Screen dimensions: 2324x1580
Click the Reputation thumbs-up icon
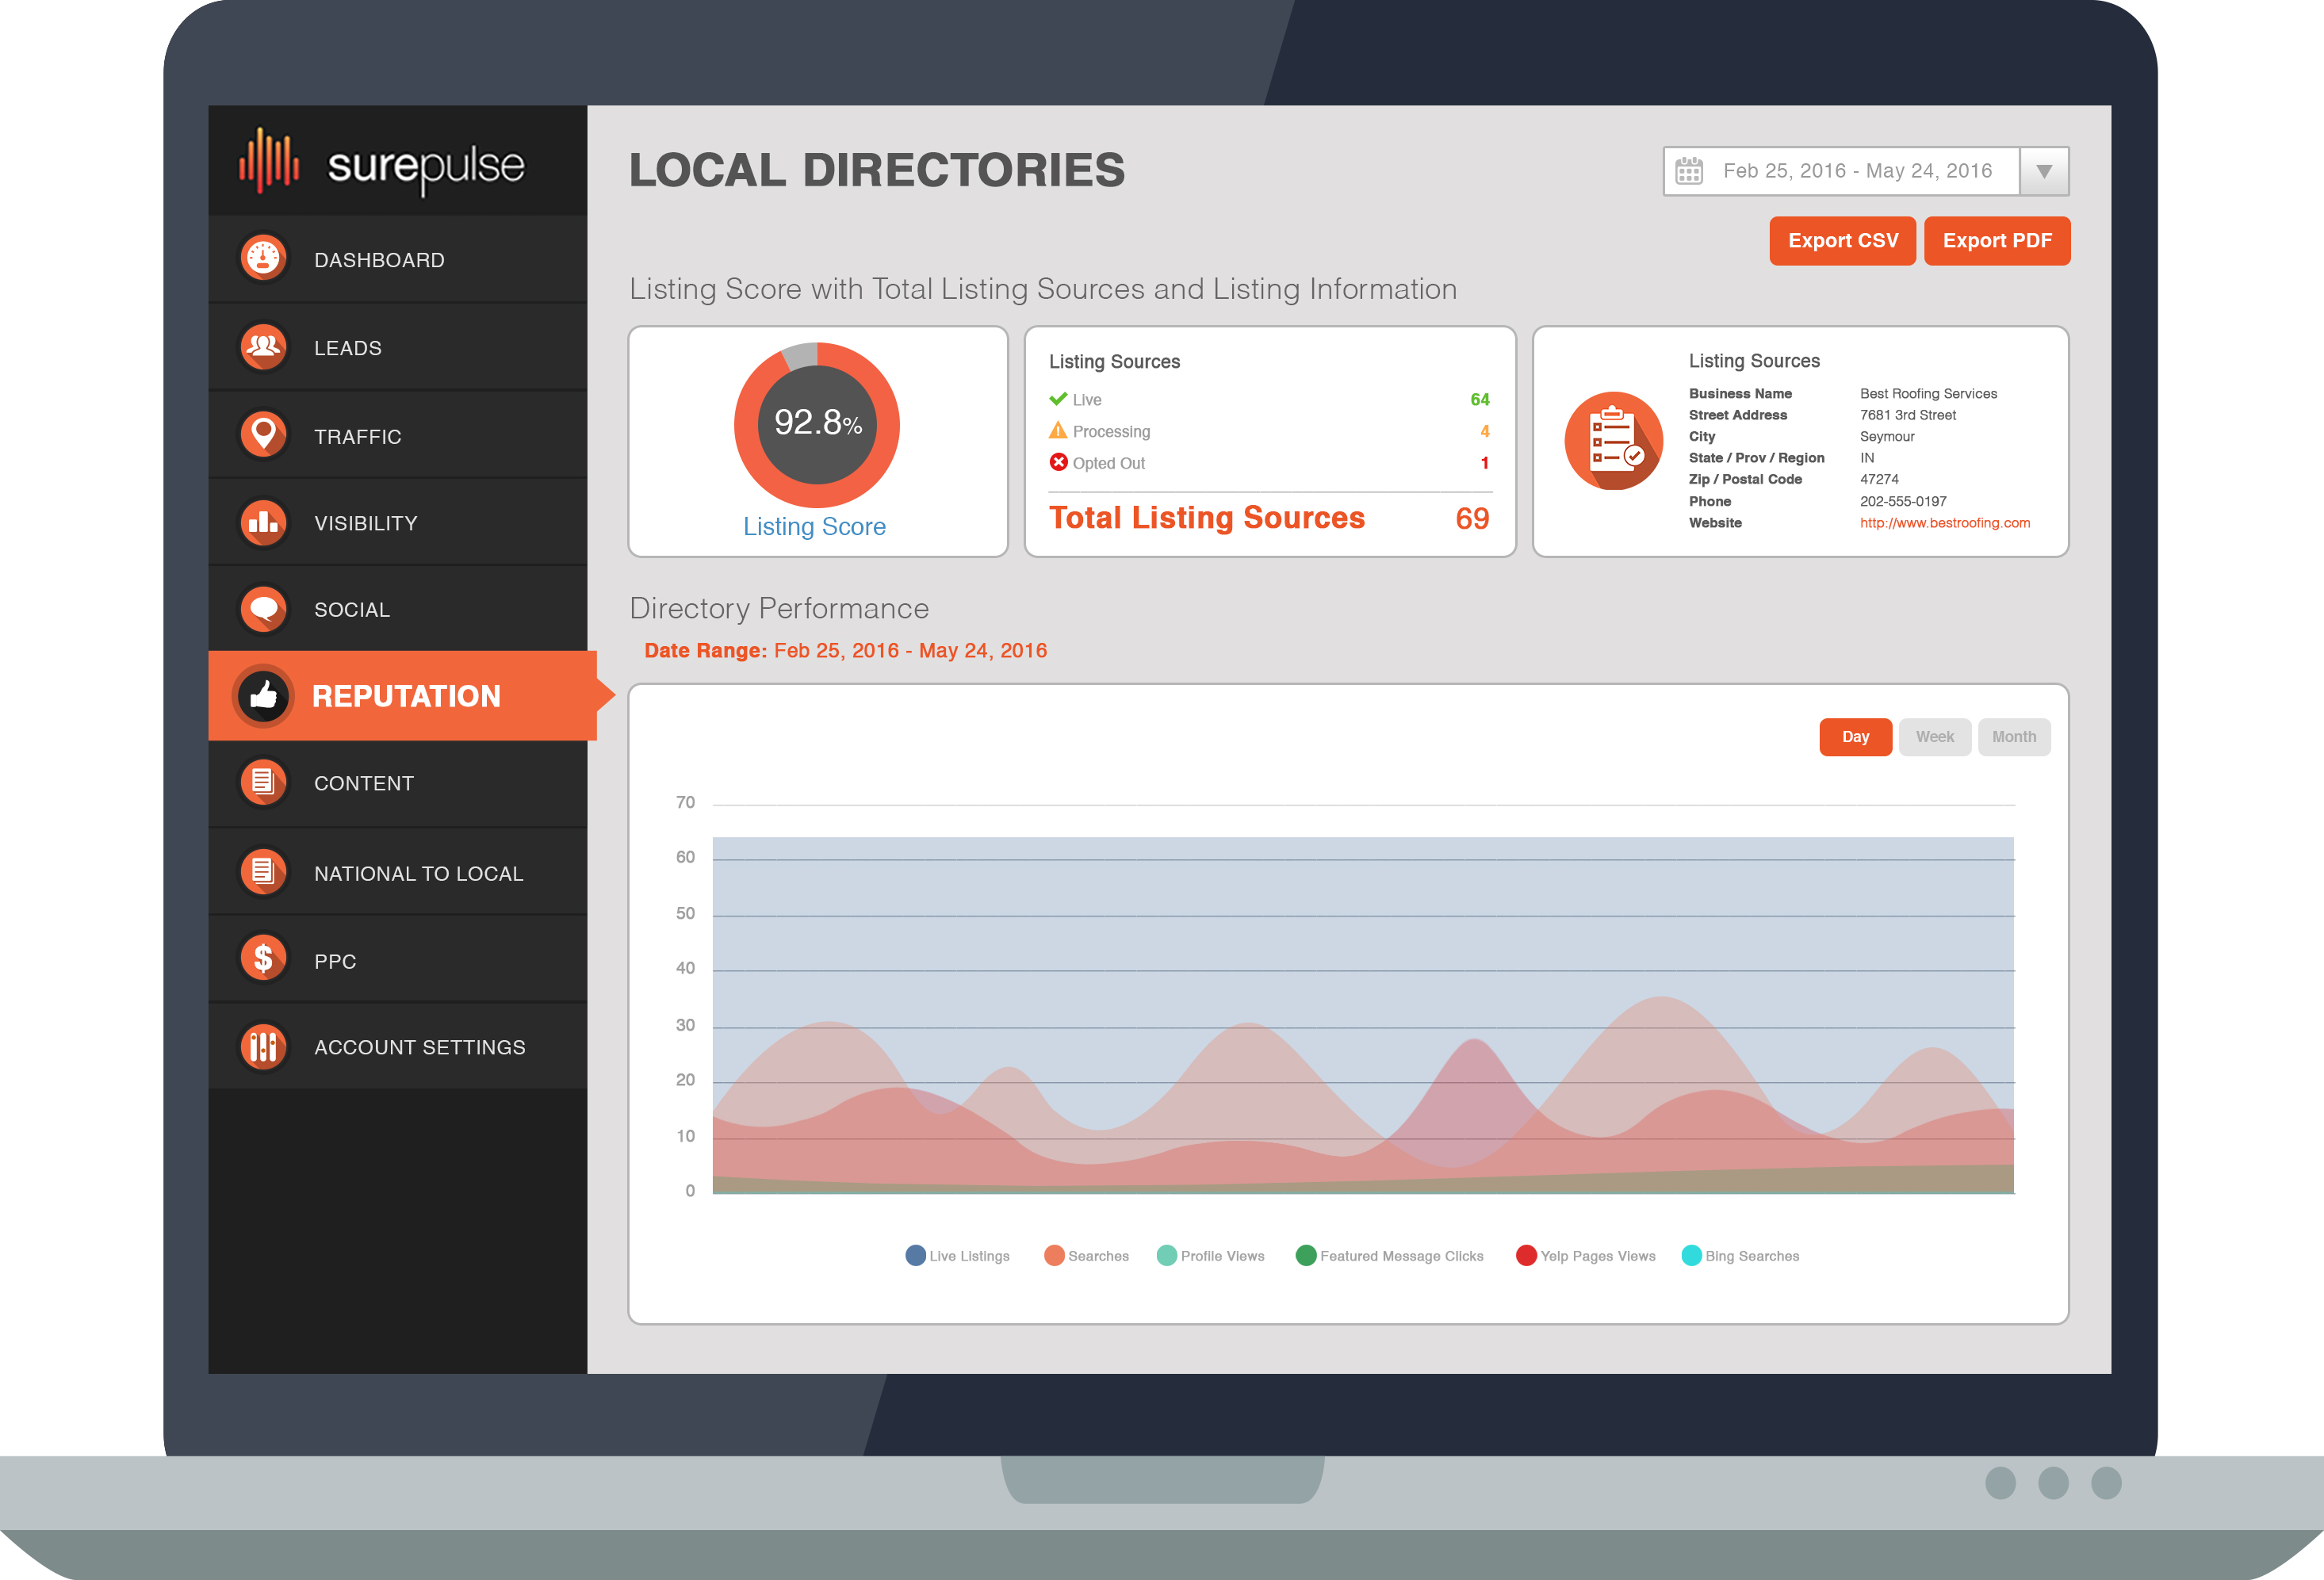pos(263,696)
